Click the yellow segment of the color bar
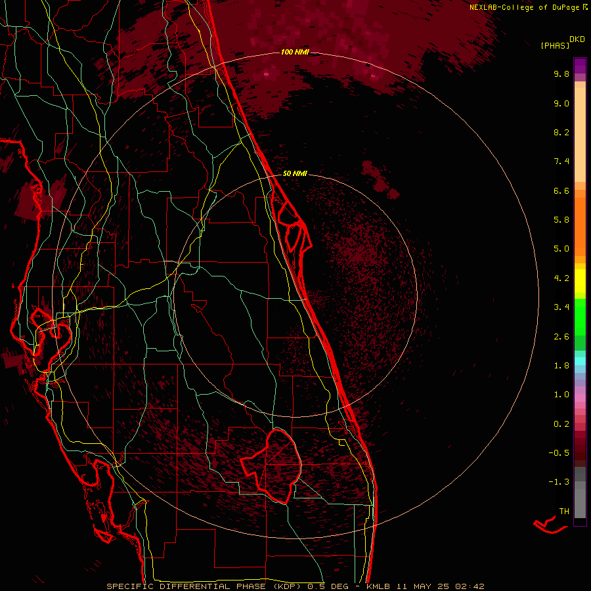This screenshot has height=591, width=591. point(580,281)
